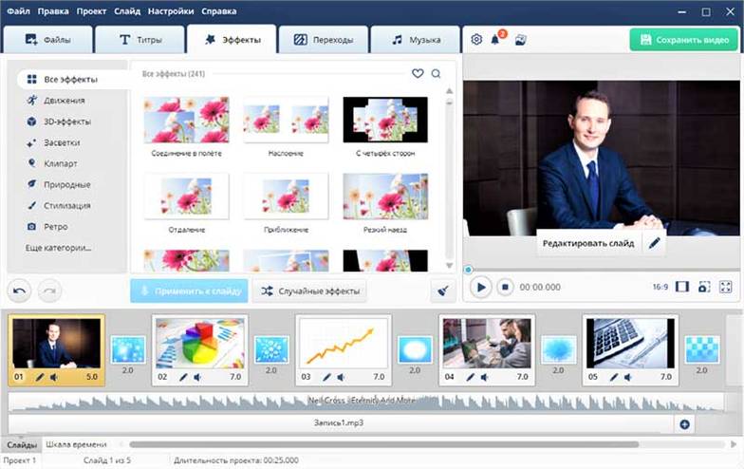Open the Настройки menu
Image resolution: width=744 pixels, height=469 pixels.
pyautogui.click(x=171, y=11)
